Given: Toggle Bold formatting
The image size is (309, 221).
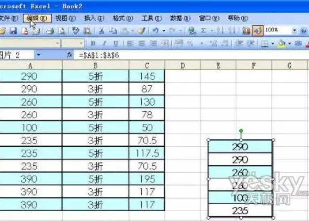Looking at the screenshot, I should (93, 43).
